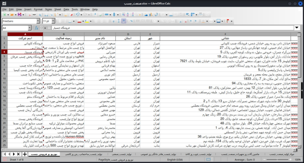Open the 11 pt font size dropdown
The width and height of the screenshot is (304, 163).
point(53,21)
